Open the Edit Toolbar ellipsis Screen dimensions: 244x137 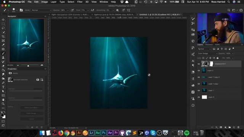point(3,108)
